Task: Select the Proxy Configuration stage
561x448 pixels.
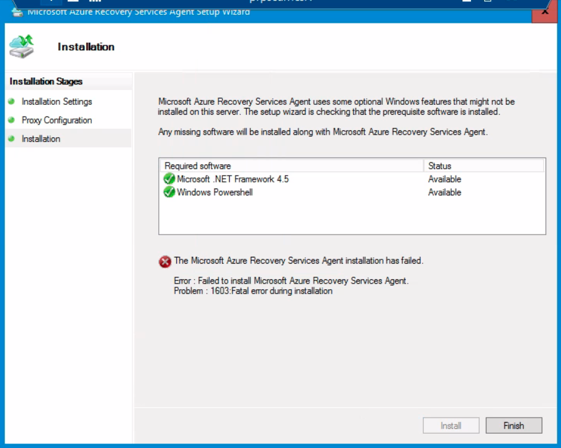Action: (x=57, y=120)
